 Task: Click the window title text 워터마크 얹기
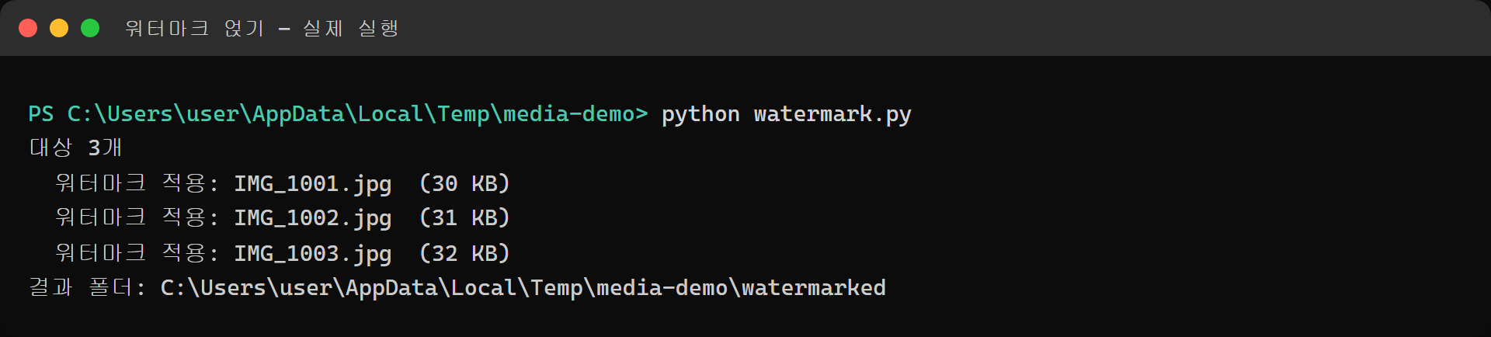tap(194, 28)
